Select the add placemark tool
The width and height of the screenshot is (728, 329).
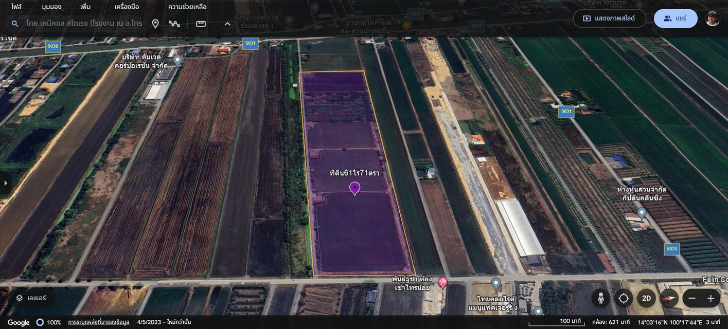[x=155, y=24]
